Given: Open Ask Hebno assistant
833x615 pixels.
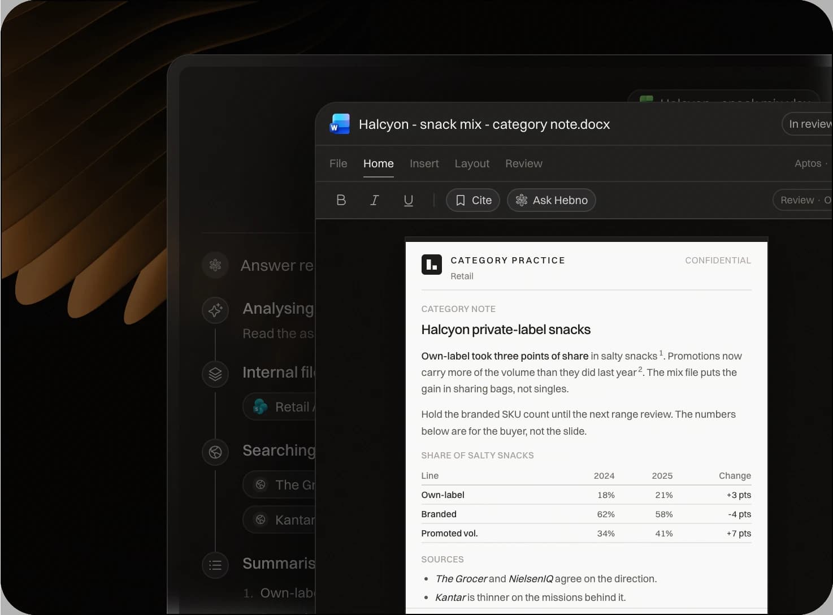Looking at the screenshot, I should click(x=552, y=200).
